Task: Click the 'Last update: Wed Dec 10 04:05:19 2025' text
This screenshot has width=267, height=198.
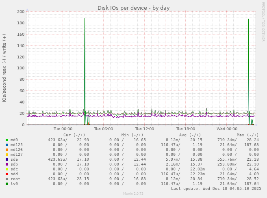Action: [x=216, y=189]
